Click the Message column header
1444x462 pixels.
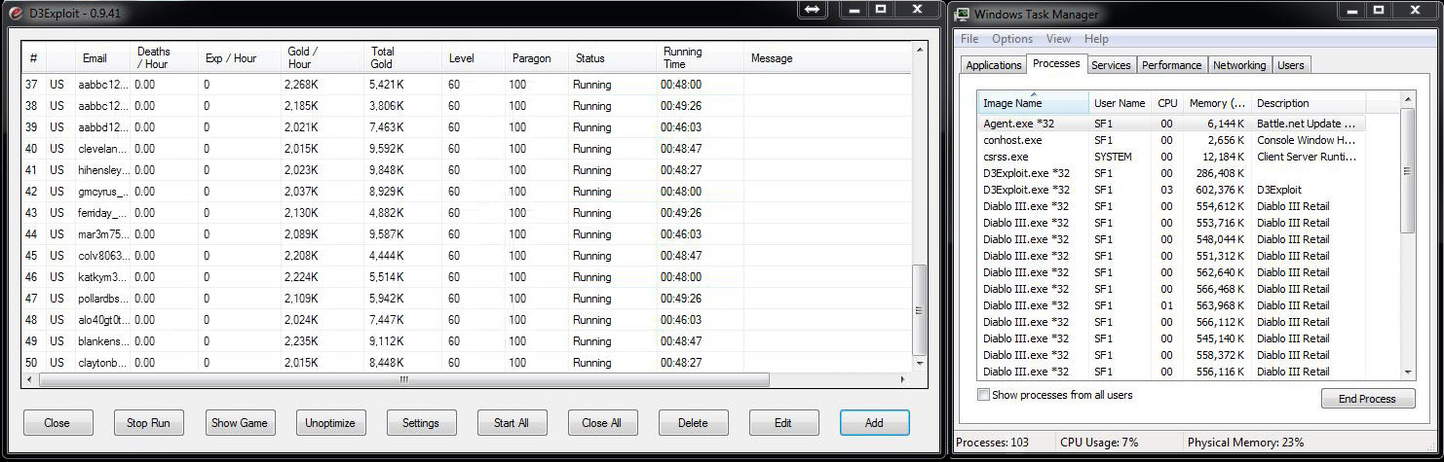tap(826, 58)
